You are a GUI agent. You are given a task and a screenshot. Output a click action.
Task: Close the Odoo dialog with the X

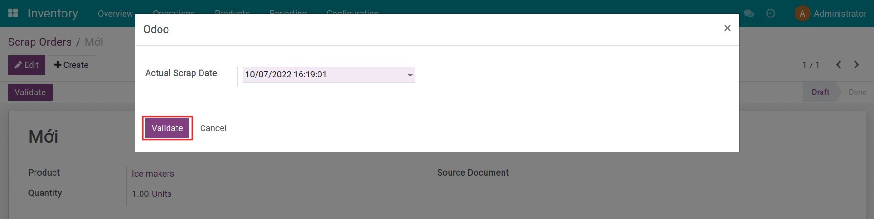[727, 28]
